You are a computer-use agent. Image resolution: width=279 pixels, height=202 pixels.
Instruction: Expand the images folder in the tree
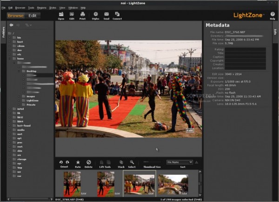click(19, 97)
